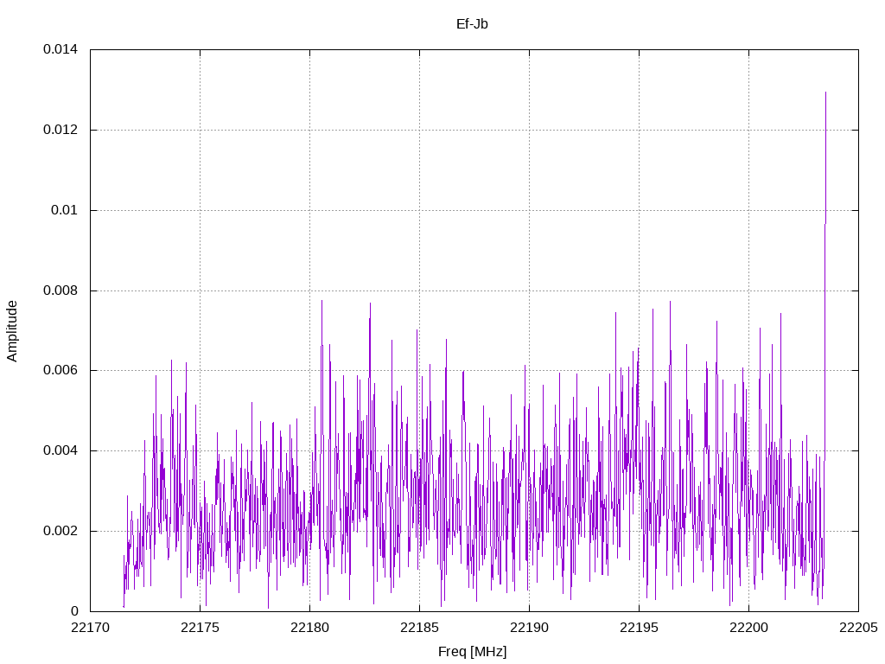Click the 22190 x-axis tick label

pyautogui.click(x=530, y=628)
